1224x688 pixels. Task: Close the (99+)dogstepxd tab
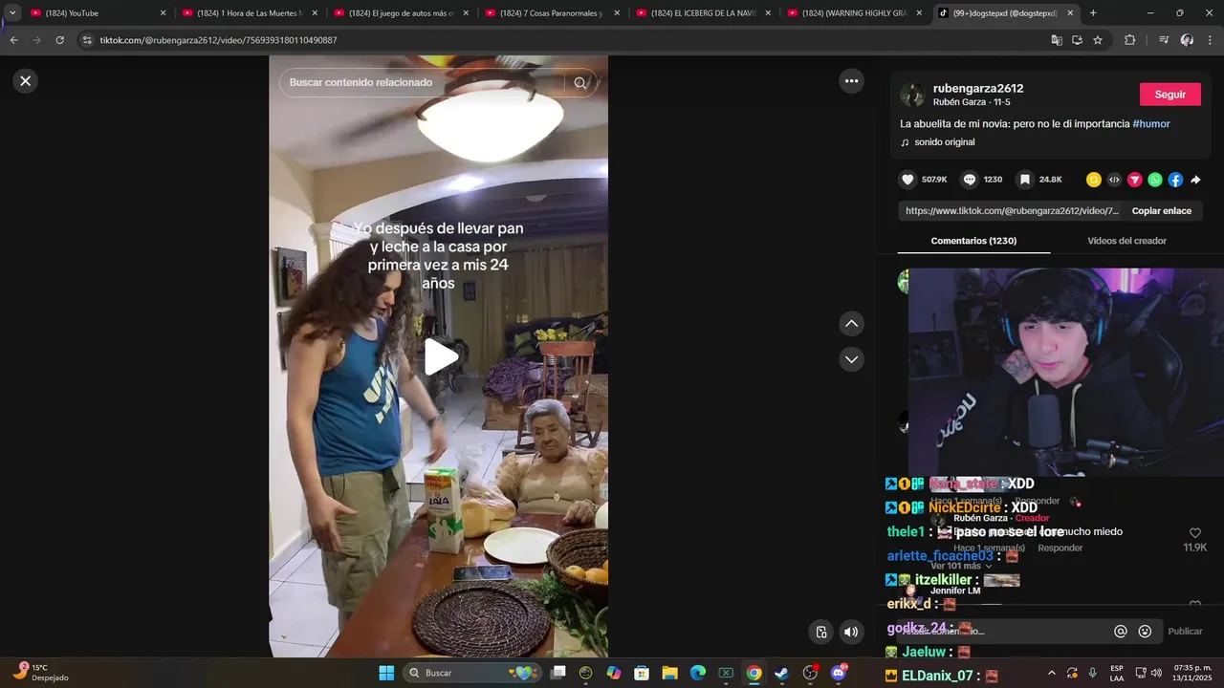(1070, 13)
